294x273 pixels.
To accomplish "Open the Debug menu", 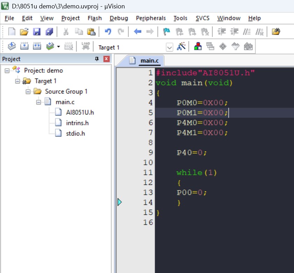I will coord(119,18).
